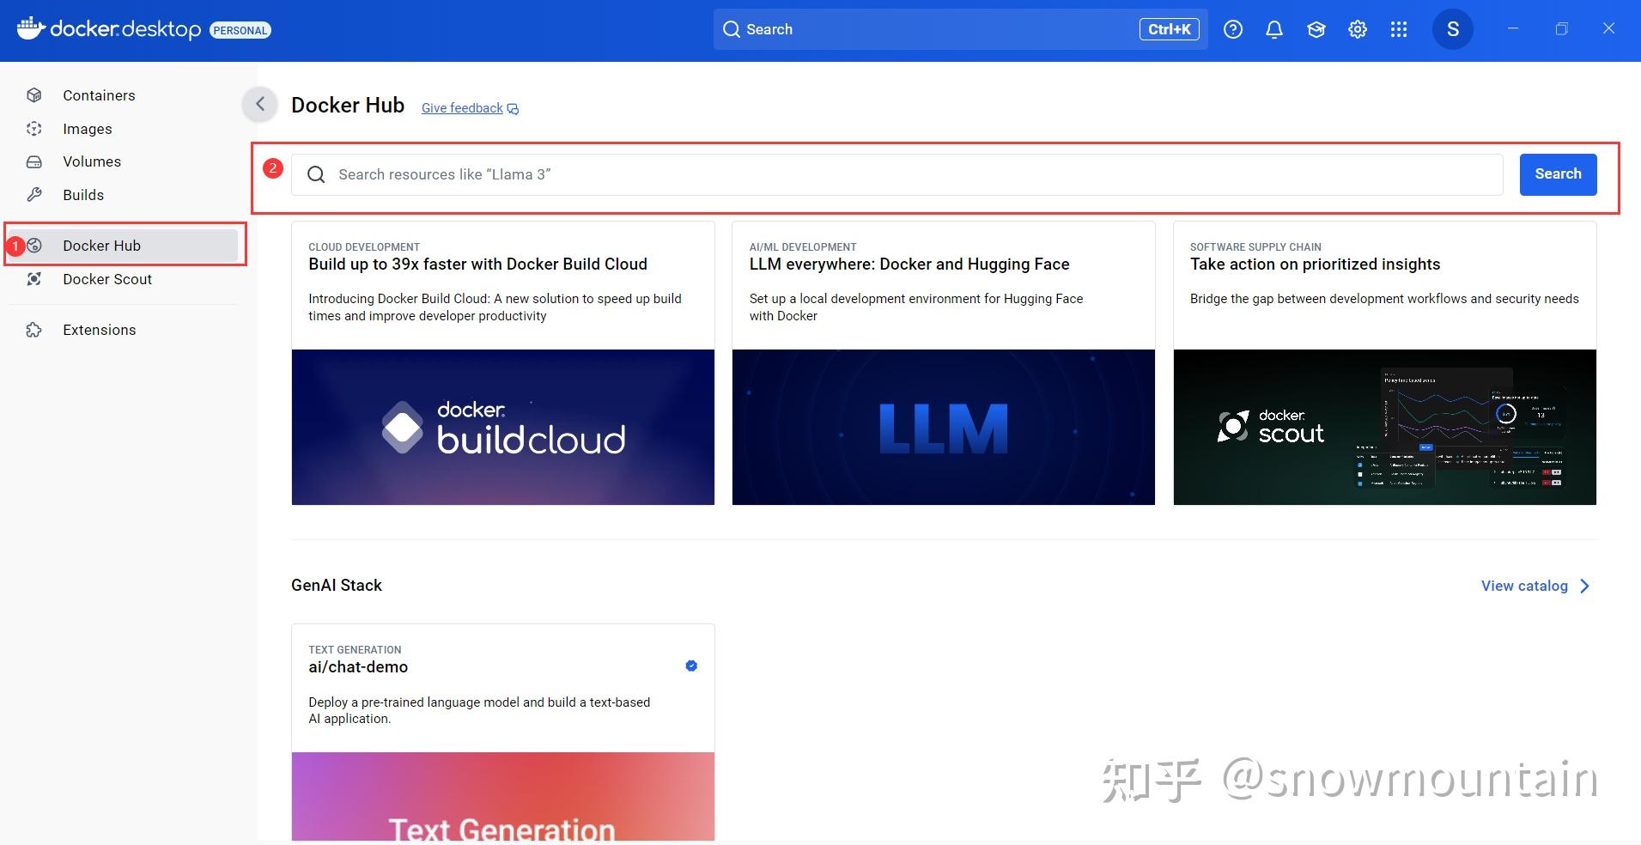Click the Give feedback link

[x=461, y=107]
